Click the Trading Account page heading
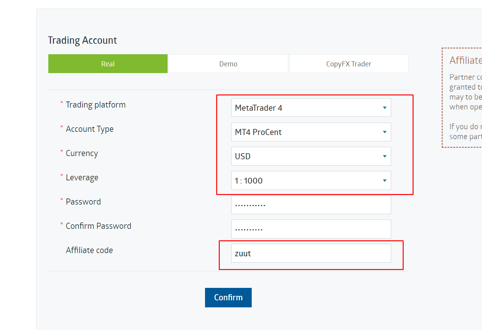482x330 pixels. click(82, 40)
